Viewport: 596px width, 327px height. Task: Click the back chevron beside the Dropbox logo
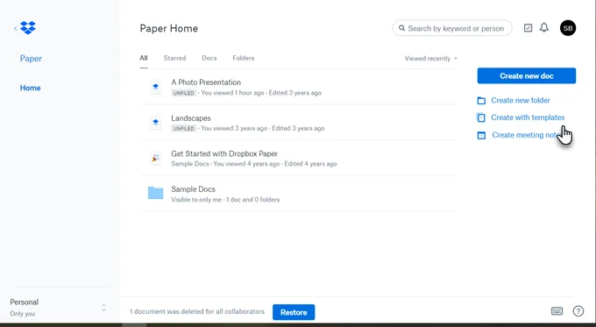16,28
